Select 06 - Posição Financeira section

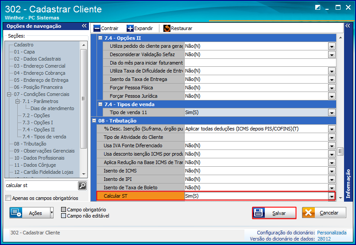38,87
